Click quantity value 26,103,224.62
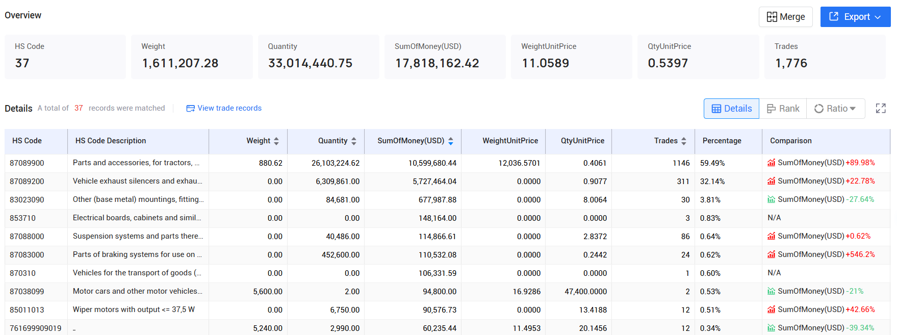The height and width of the screenshot is (335, 897). tap(336, 163)
